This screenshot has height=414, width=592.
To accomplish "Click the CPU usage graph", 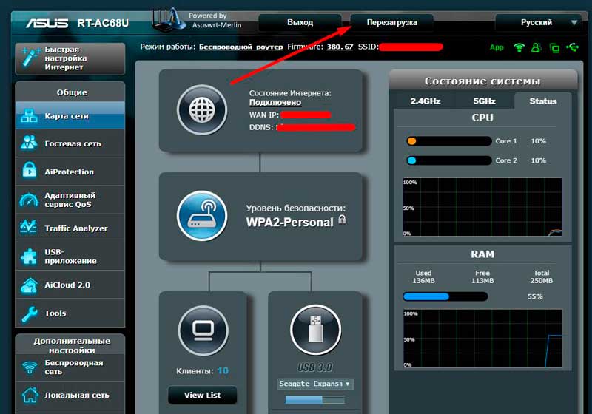I will click(x=482, y=208).
